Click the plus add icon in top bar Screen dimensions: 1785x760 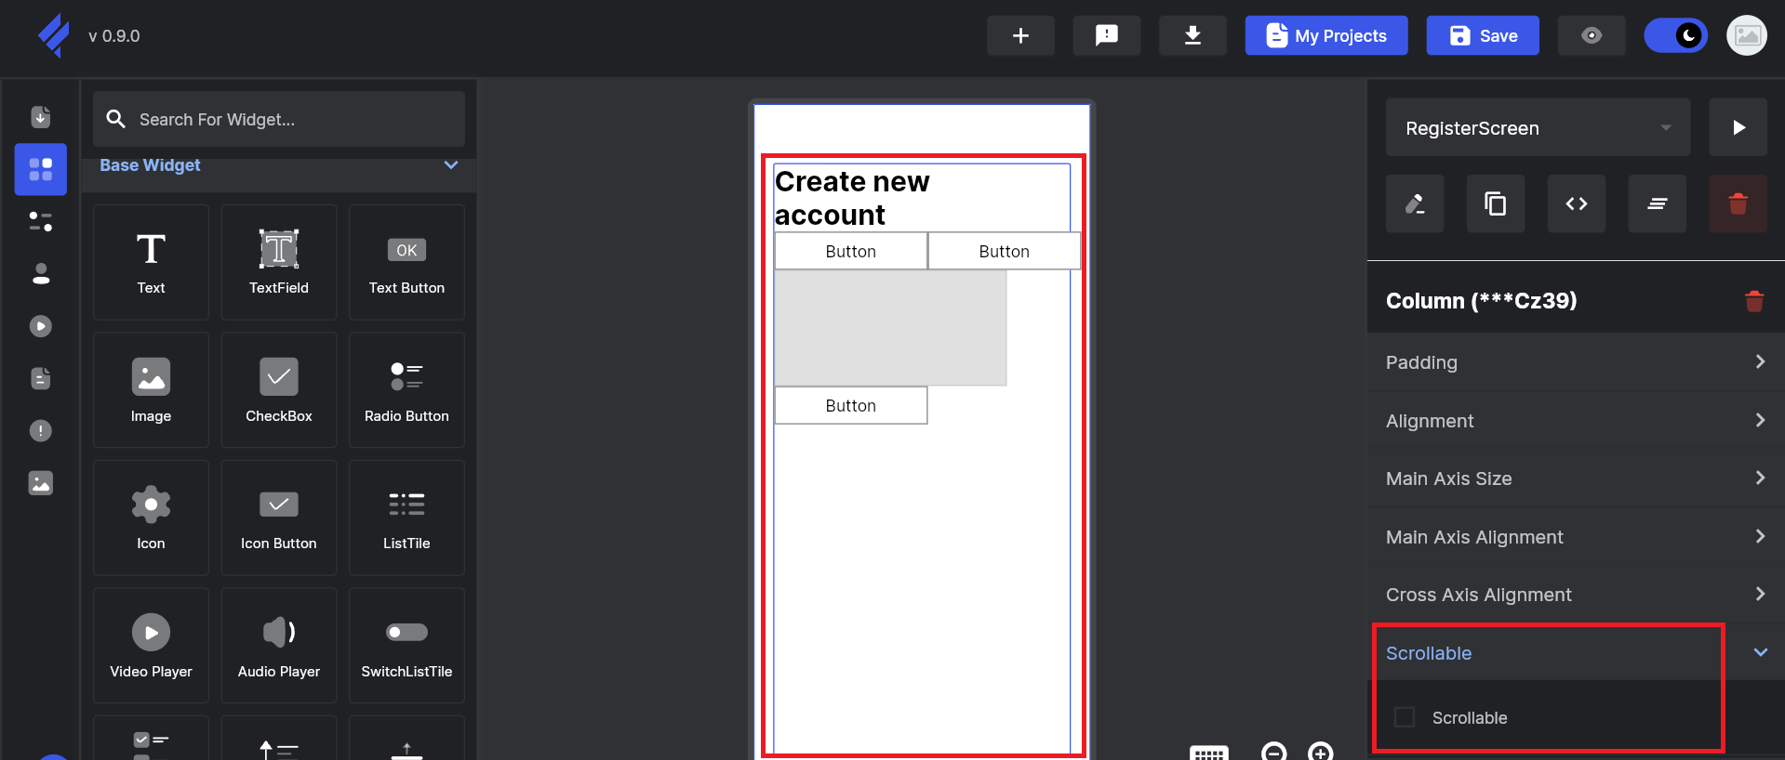pos(1020,35)
